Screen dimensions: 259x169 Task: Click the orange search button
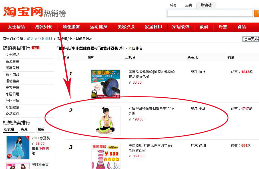(x=256, y=13)
